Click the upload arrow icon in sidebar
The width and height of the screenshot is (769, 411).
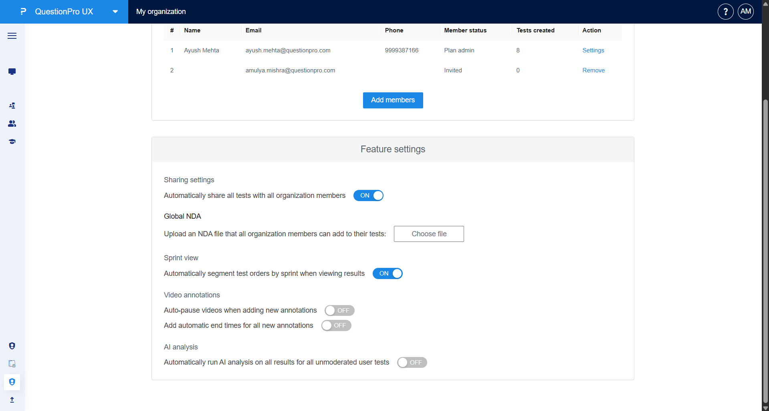tap(12, 400)
